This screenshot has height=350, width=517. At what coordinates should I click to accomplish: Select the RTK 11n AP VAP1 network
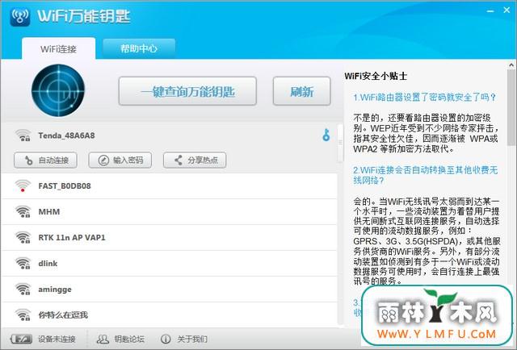click(169, 237)
